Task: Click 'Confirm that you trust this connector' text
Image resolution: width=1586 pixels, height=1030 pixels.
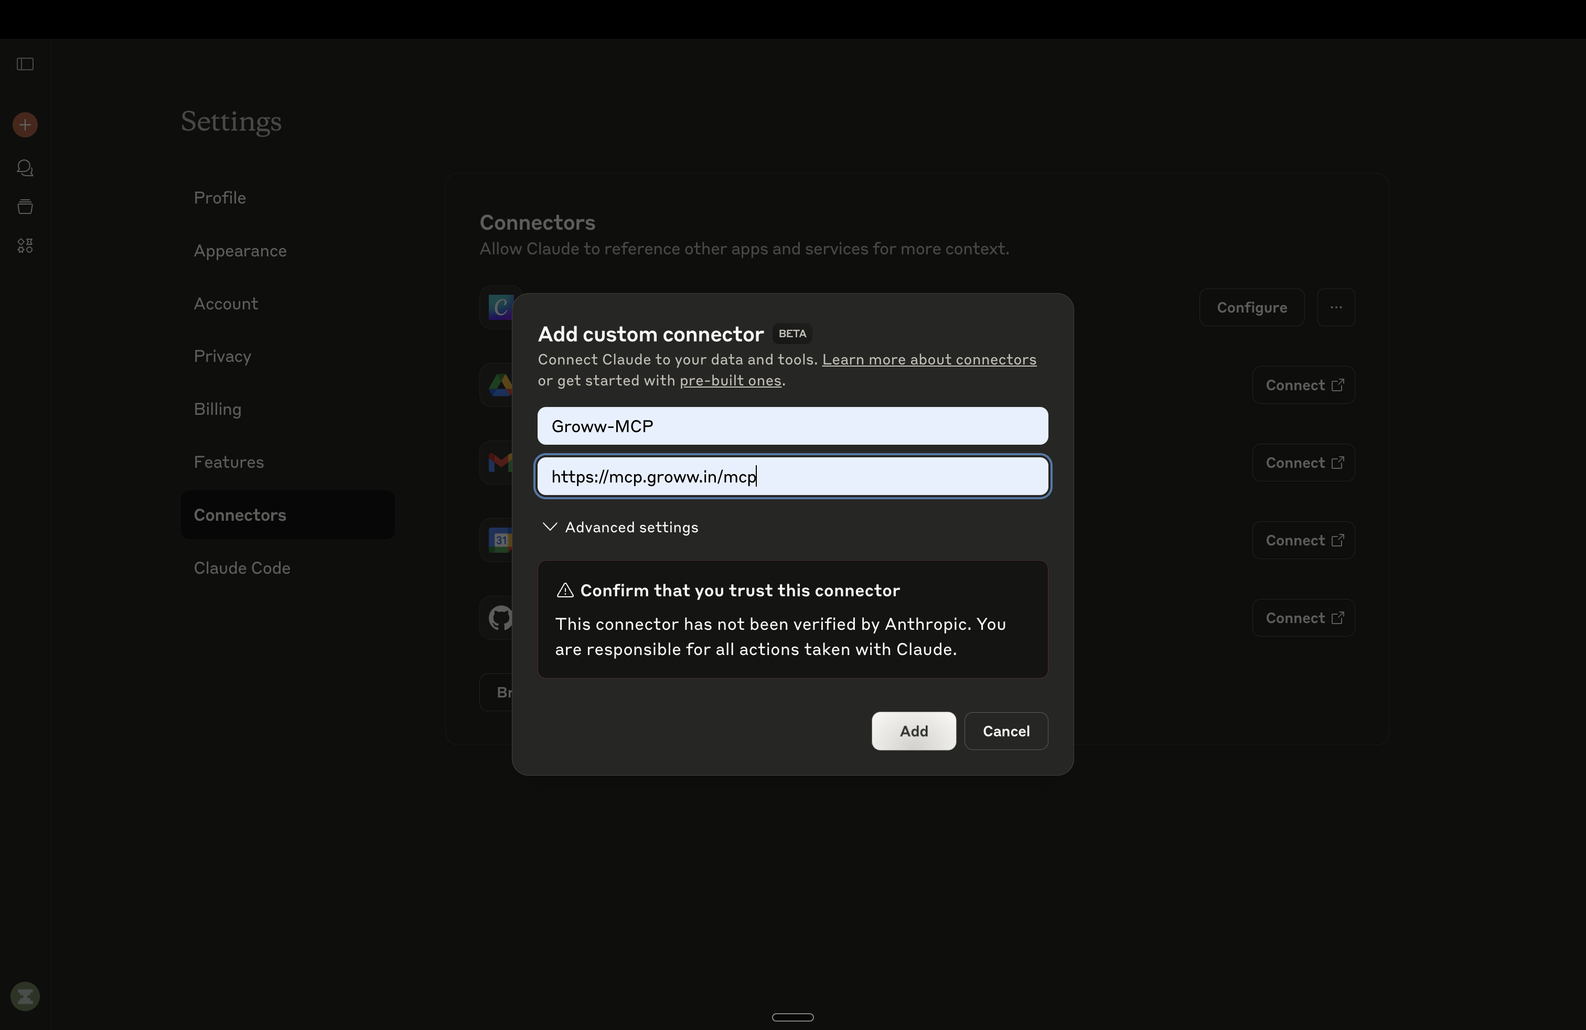Action: pyautogui.click(x=740, y=591)
